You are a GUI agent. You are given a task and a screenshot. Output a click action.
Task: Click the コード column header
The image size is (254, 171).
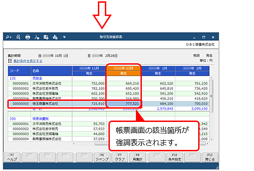(19, 71)
